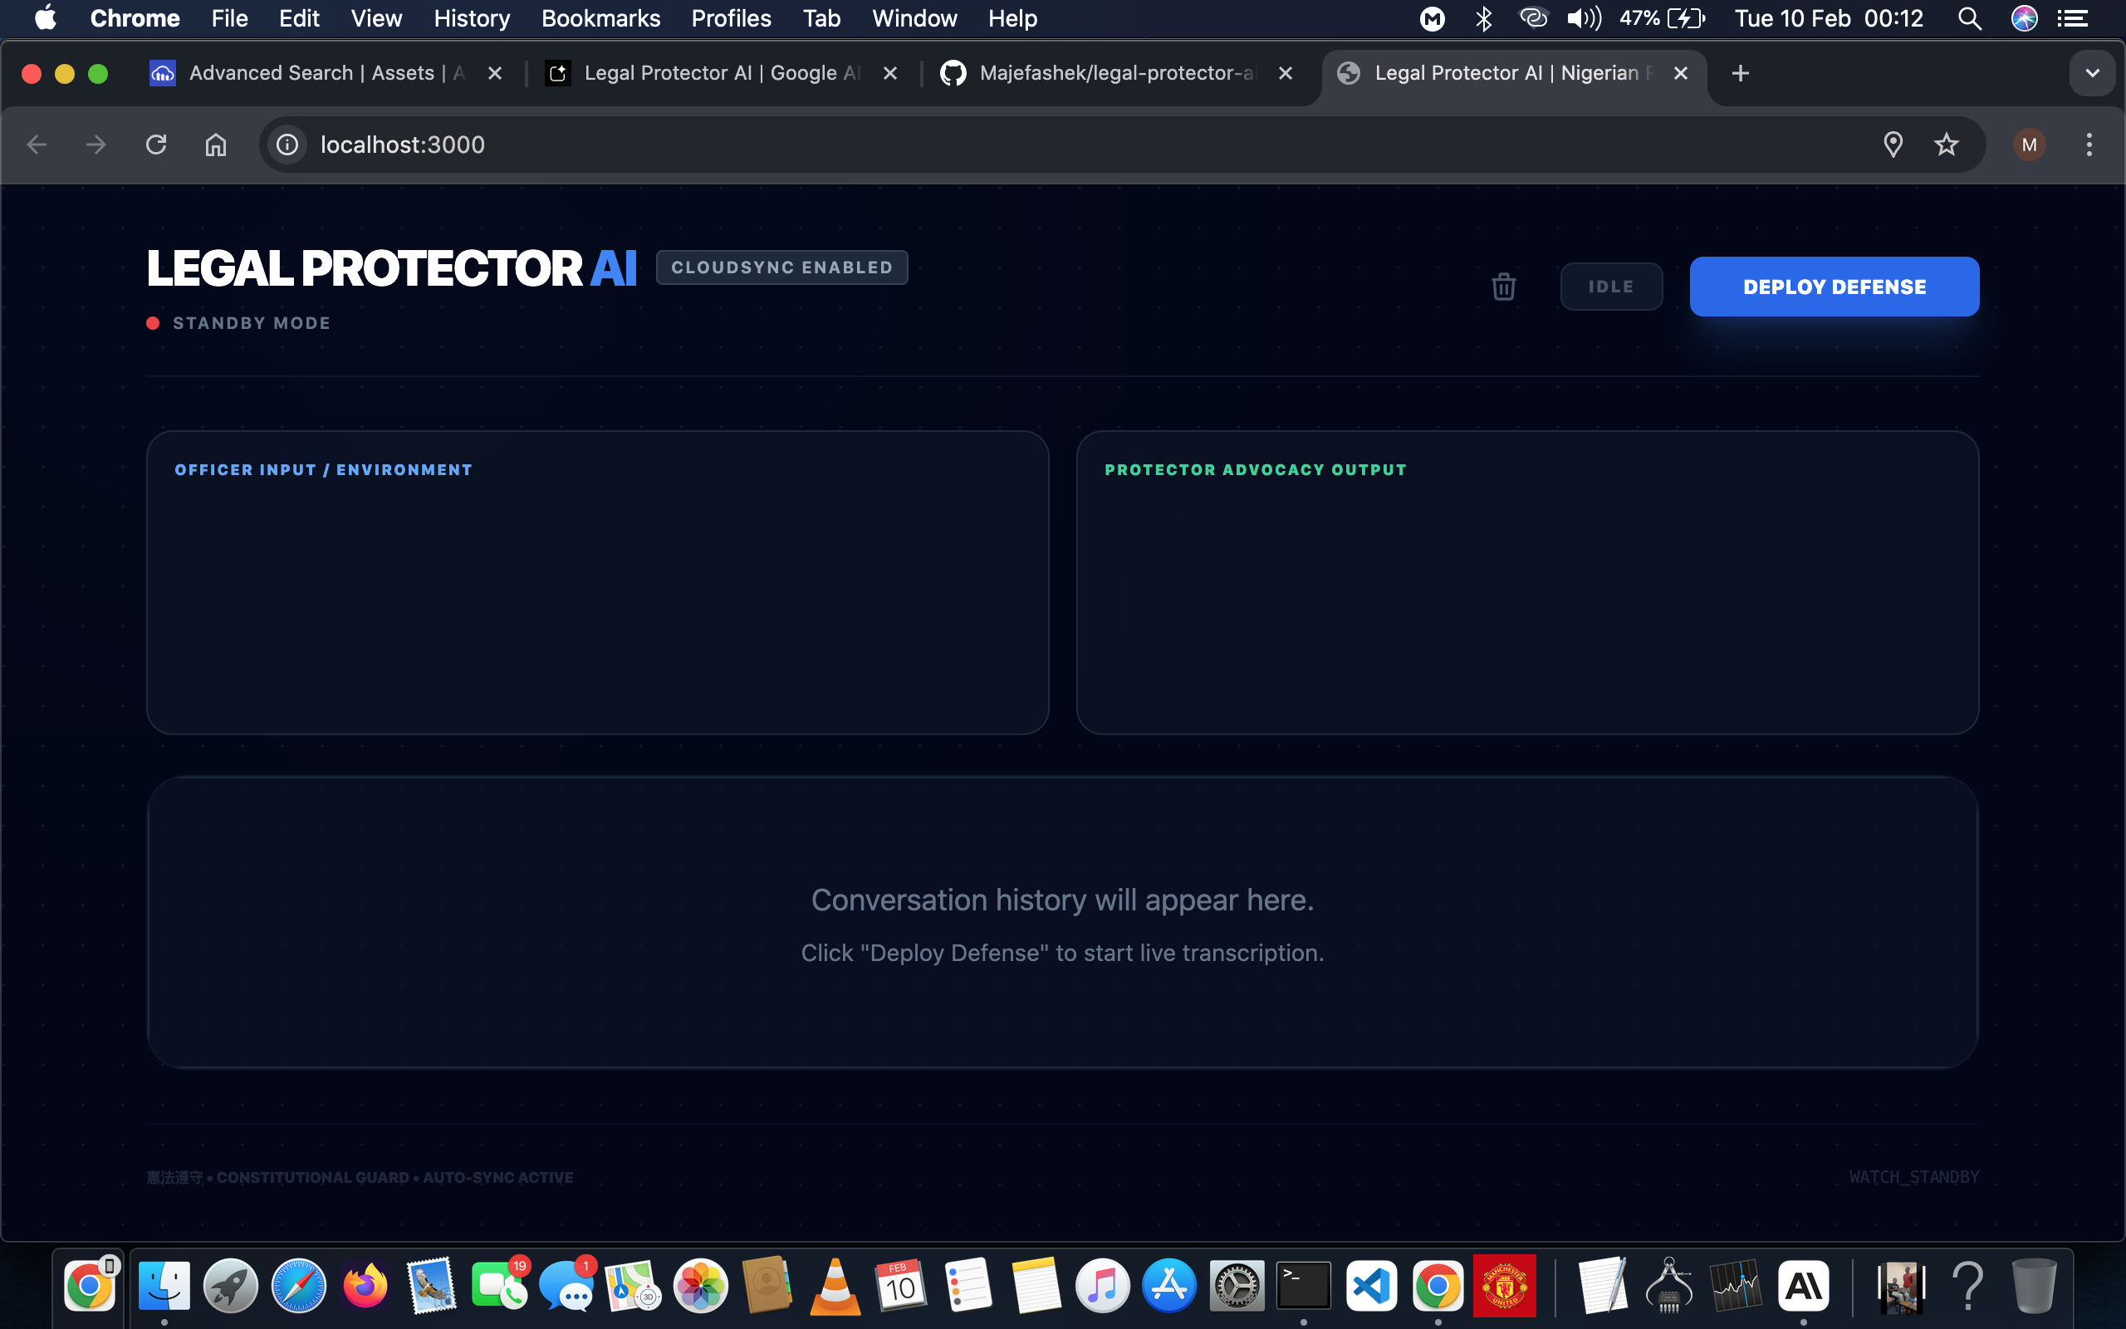Viewport: 2126px width, 1329px height.
Task: Open the Bookmarks menu
Action: 600,18
